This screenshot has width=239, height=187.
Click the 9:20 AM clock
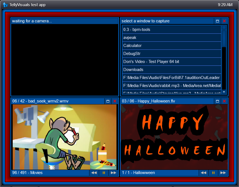pyautogui.click(x=225, y=5)
